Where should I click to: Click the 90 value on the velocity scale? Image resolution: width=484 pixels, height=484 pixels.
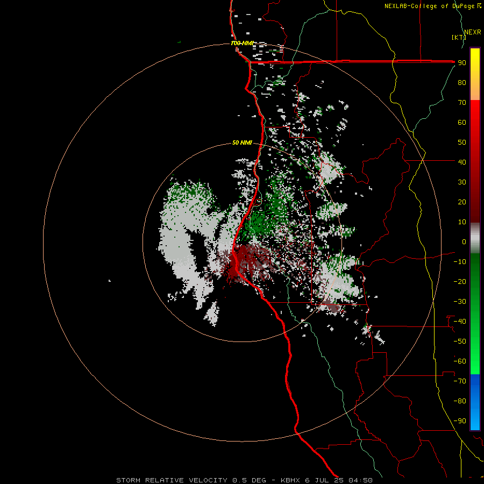462,63
